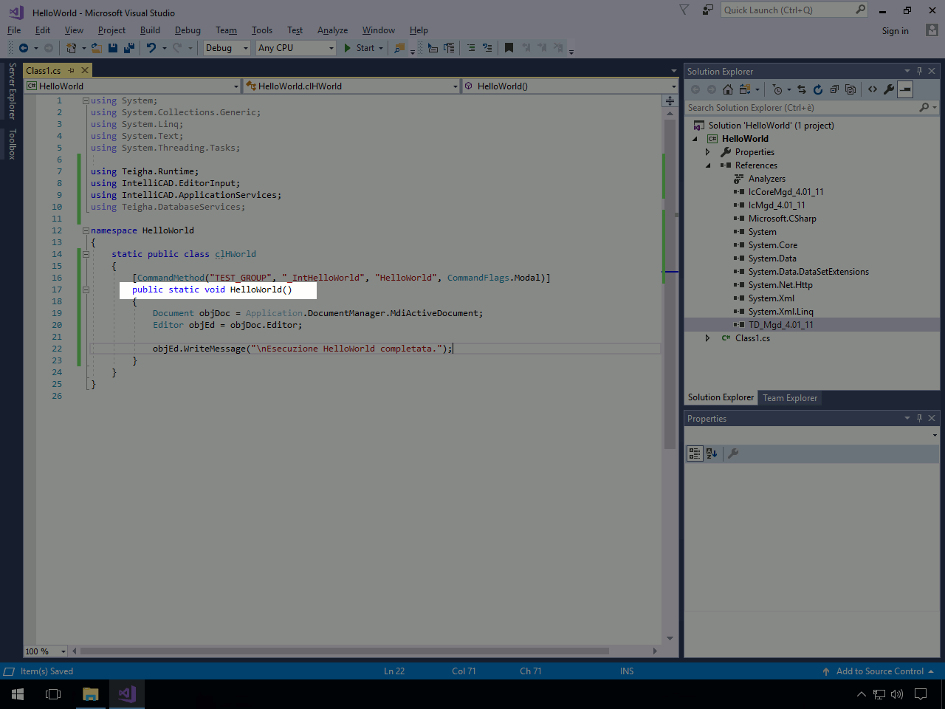Open Windows Task View on taskbar
This screenshot has height=709, width=945.
coord(53,694)
